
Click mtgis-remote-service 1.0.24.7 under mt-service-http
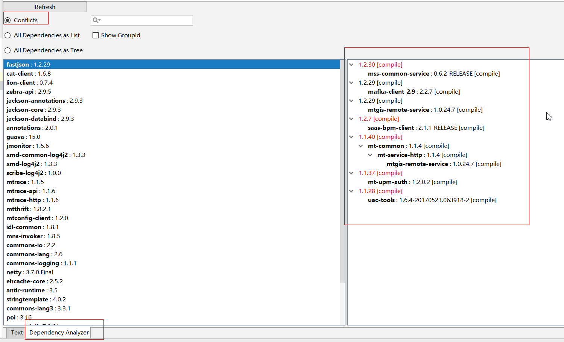(x=444, y=164)
